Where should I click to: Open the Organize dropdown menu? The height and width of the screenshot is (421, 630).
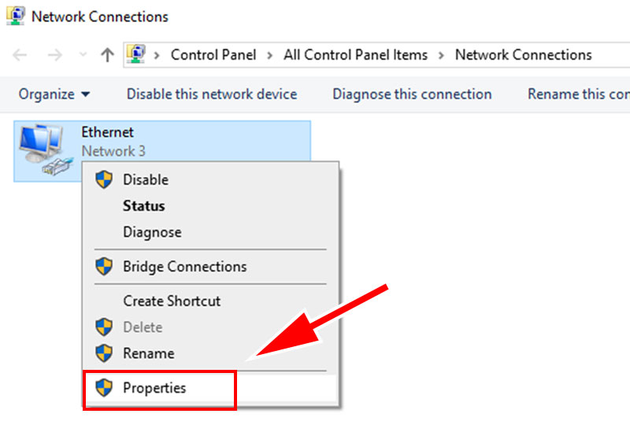[x=54, y=94]
